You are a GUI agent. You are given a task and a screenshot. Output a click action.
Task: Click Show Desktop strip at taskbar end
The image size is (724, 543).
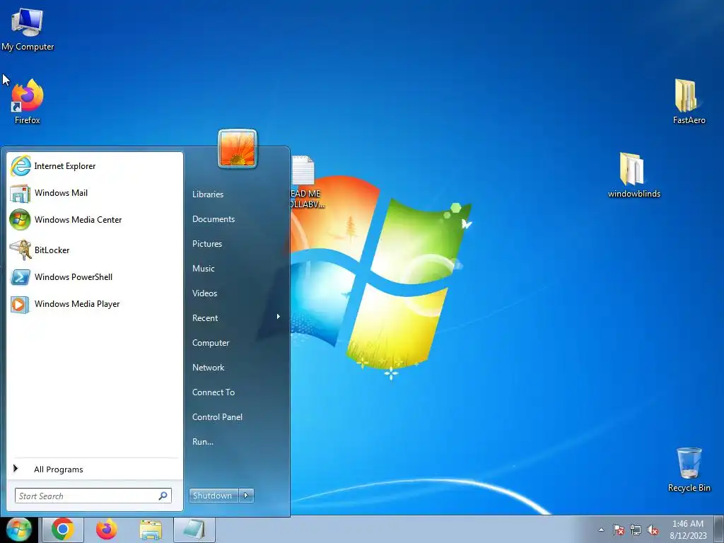point(718,530)
